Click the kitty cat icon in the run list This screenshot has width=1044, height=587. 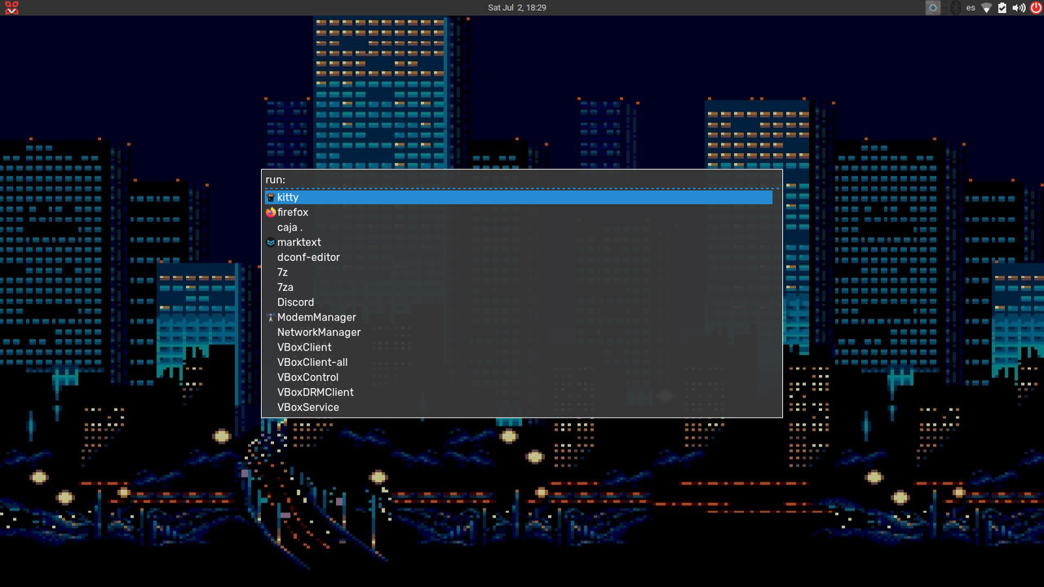click(270, 197)
